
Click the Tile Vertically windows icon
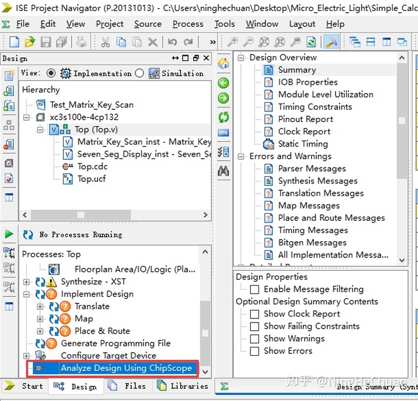click(387, 42)
